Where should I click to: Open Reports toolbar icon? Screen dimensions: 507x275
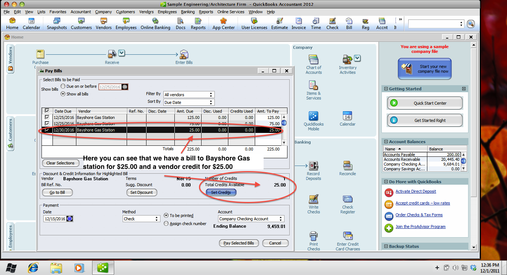[198, 24]
